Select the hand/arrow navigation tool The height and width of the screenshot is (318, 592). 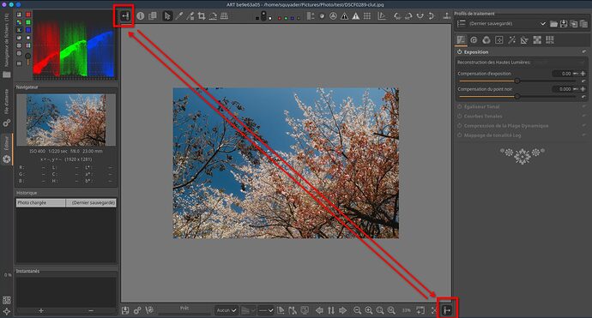click(167, 16)
